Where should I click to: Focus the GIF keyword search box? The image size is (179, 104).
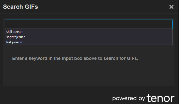89,24
